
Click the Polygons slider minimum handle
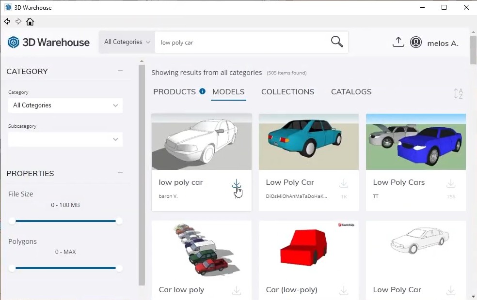pyautogui.click(x=12, y=268)
